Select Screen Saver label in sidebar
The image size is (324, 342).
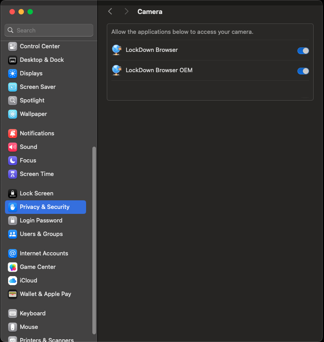pos(38,87)
